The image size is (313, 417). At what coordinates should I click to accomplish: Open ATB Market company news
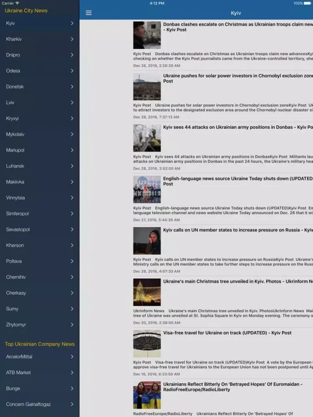click(x=40, y=372)
